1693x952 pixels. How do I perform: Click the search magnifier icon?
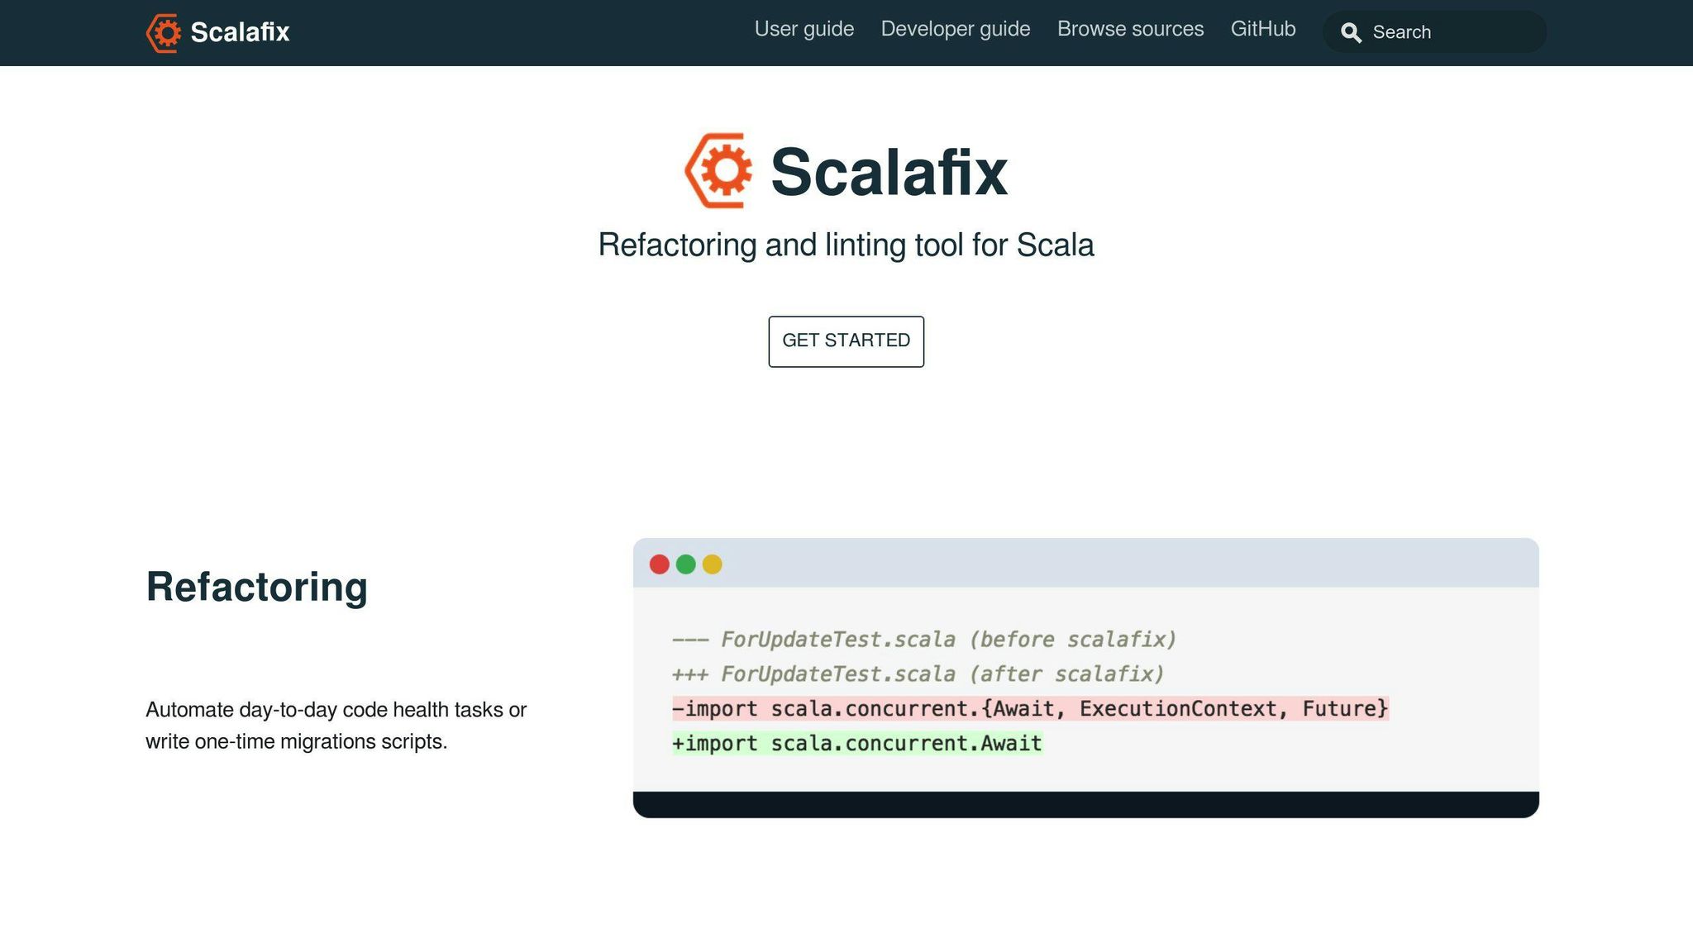tap(1352, 32)
